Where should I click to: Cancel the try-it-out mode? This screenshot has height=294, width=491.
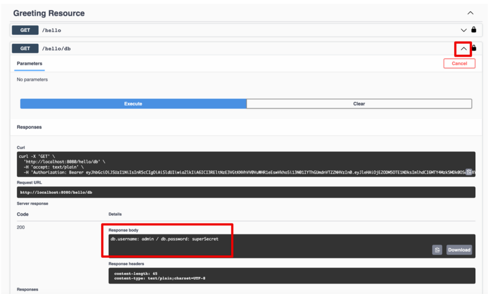459,63
